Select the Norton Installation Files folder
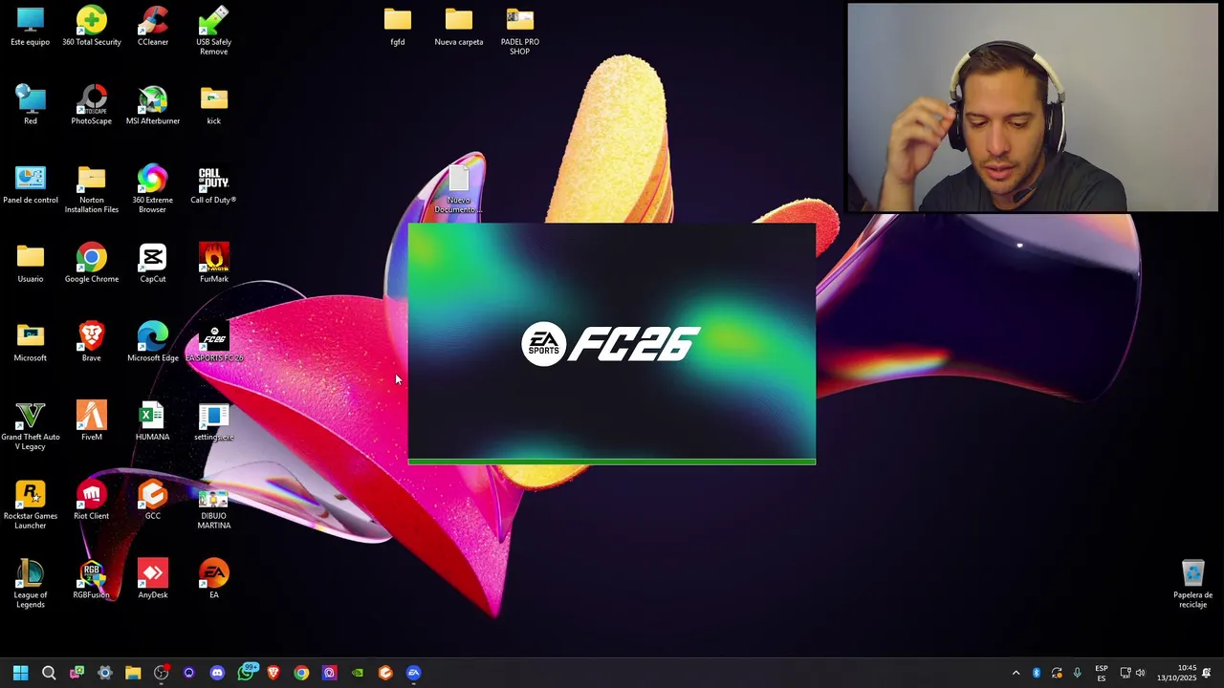1224x688 pixels. [x=92, y=189]
